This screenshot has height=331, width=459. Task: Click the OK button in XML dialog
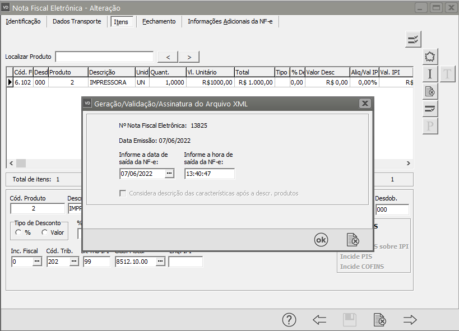[x=321, y=240]
